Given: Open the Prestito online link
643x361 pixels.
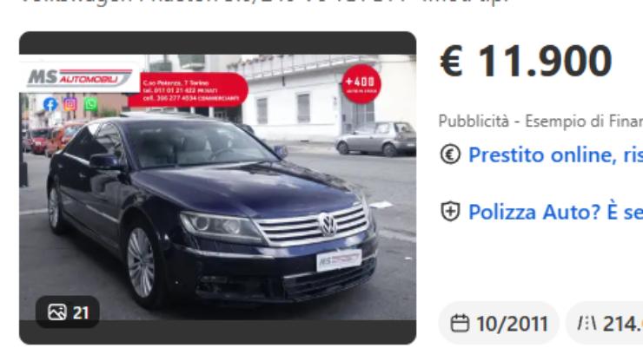Looking at the screenshot, I should coord(555,154).
